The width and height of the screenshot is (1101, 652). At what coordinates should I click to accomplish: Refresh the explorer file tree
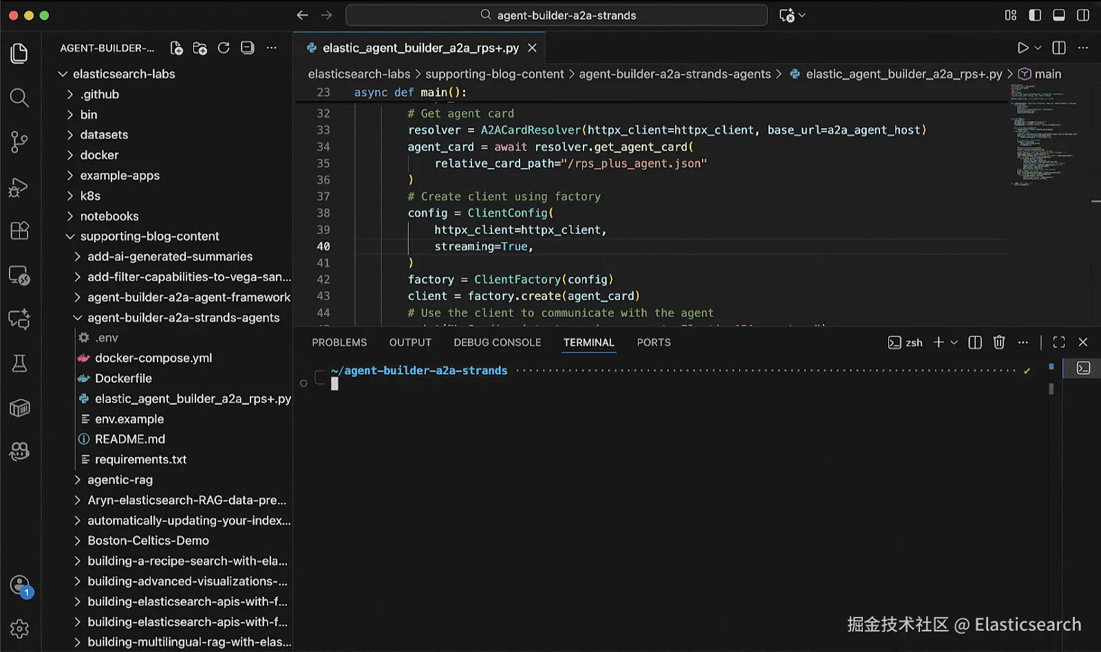tap(224, 48)
